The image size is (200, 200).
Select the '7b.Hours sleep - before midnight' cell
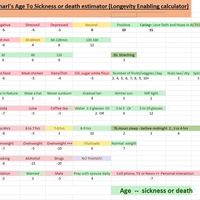point(156,129)
